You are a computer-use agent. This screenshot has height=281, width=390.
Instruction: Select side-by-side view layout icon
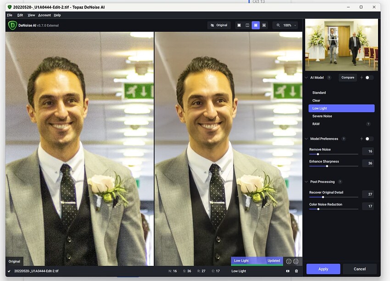coord(256,25)
